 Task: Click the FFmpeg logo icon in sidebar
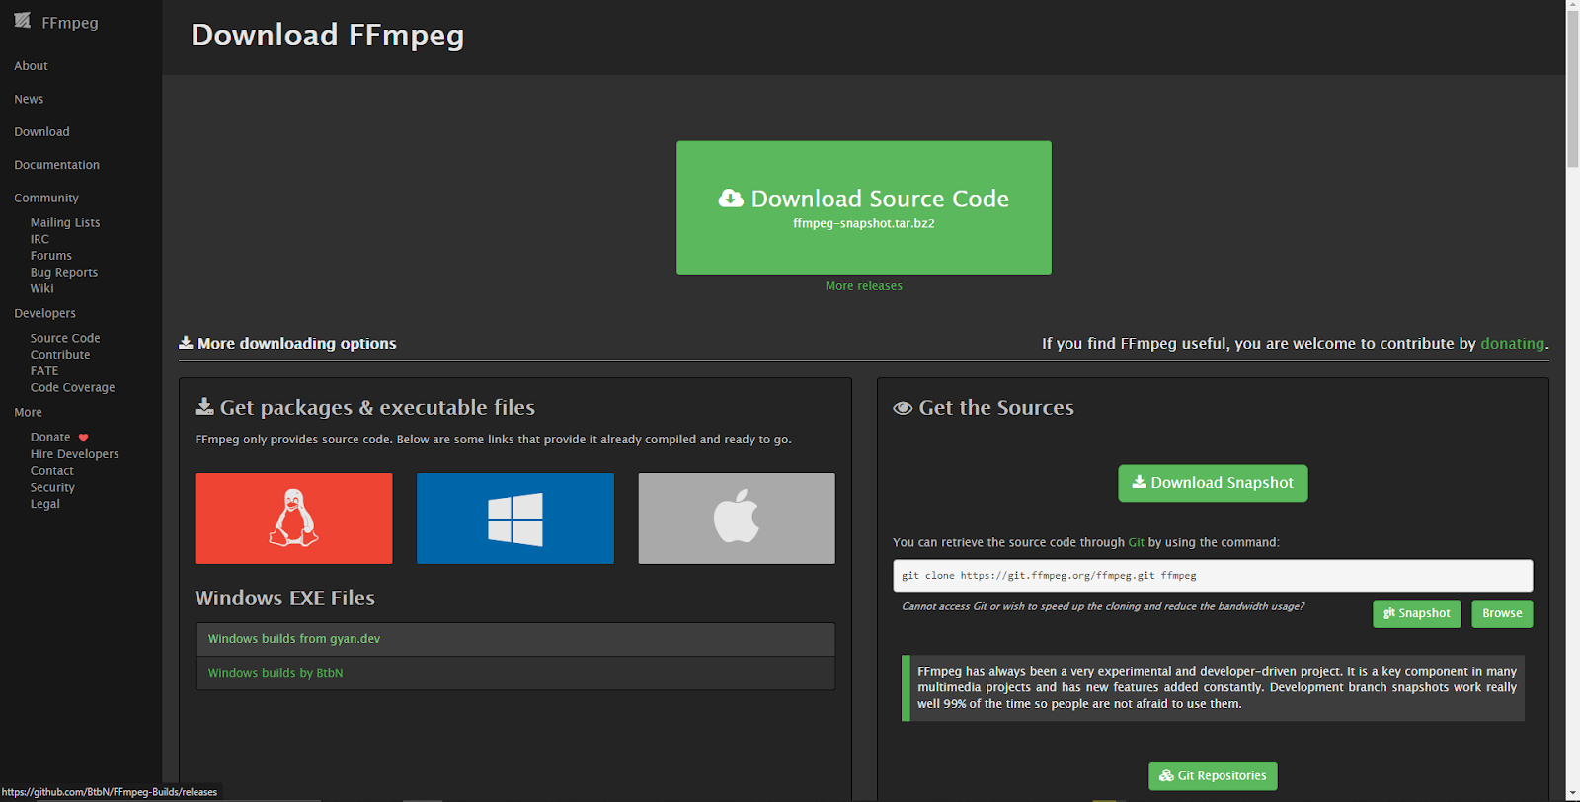click(22, 21)
